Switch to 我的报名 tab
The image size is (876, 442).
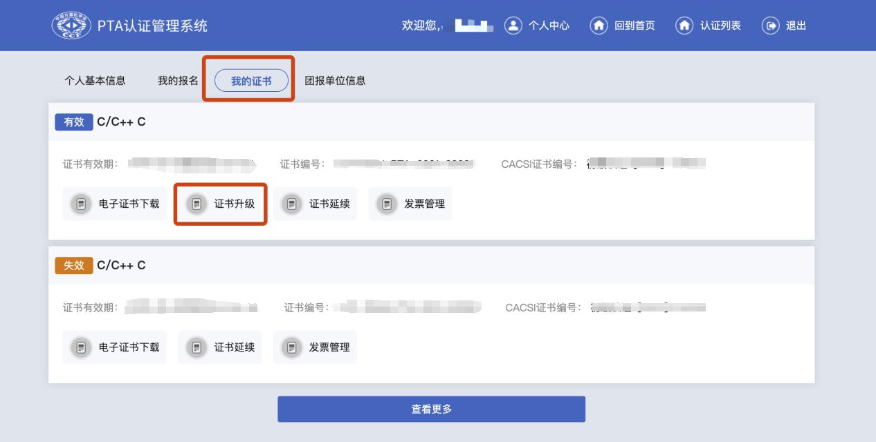click(x=178, y=81)
